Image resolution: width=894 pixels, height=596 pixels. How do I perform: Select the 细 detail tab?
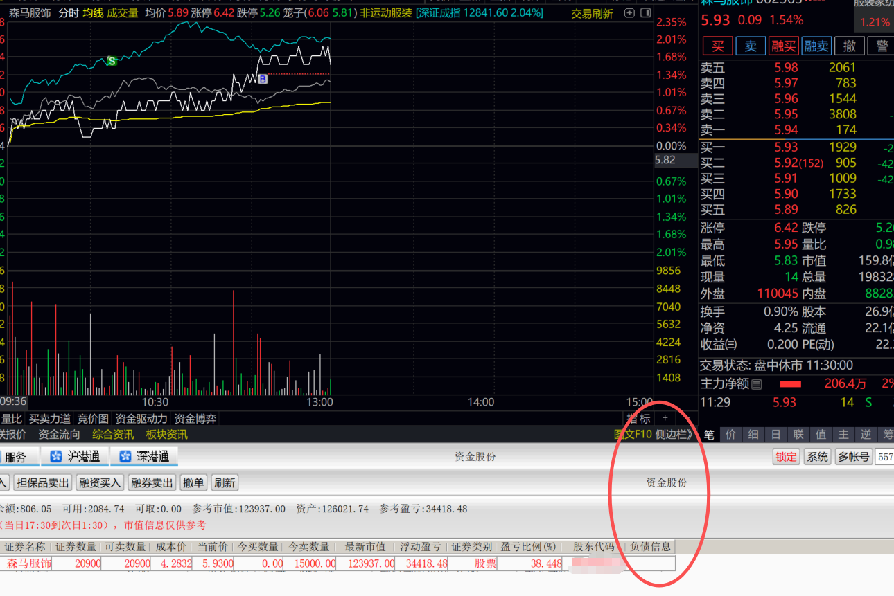(x=753, y=435)
